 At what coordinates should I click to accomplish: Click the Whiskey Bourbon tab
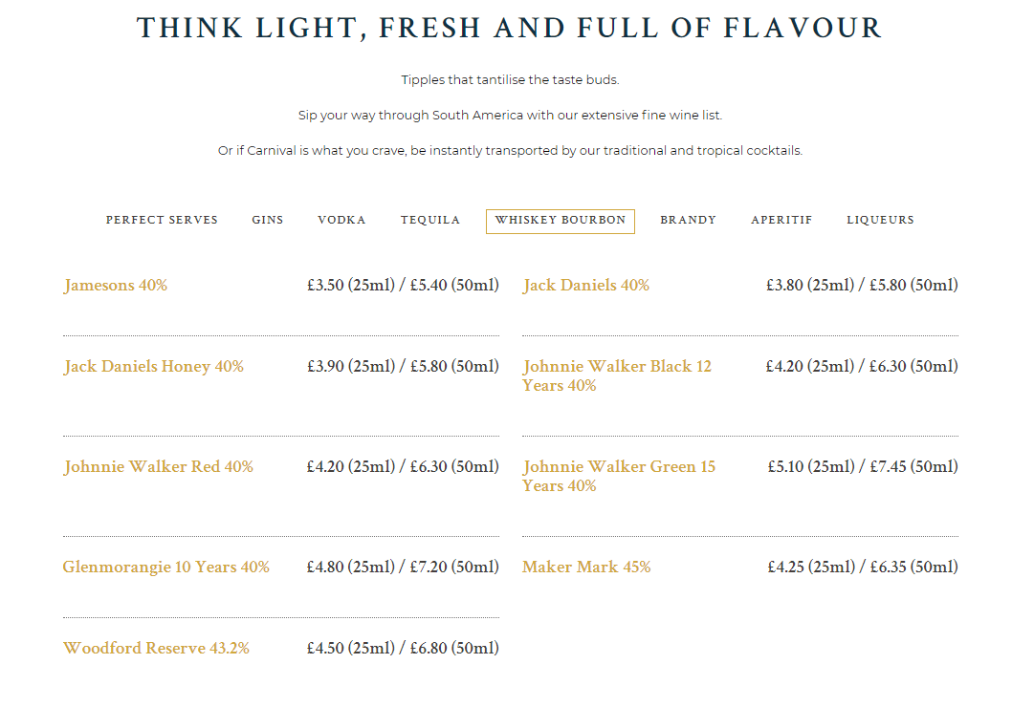point(560,221)
